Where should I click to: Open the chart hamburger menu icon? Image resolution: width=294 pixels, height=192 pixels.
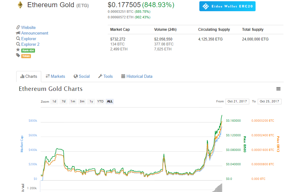[278, 89]
